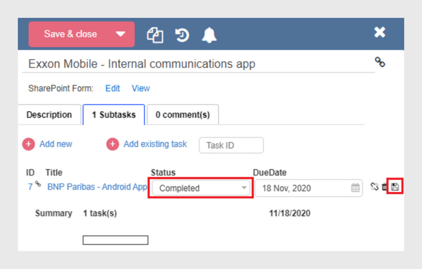Click the 11/18/2020 summary date

(290, 213)
